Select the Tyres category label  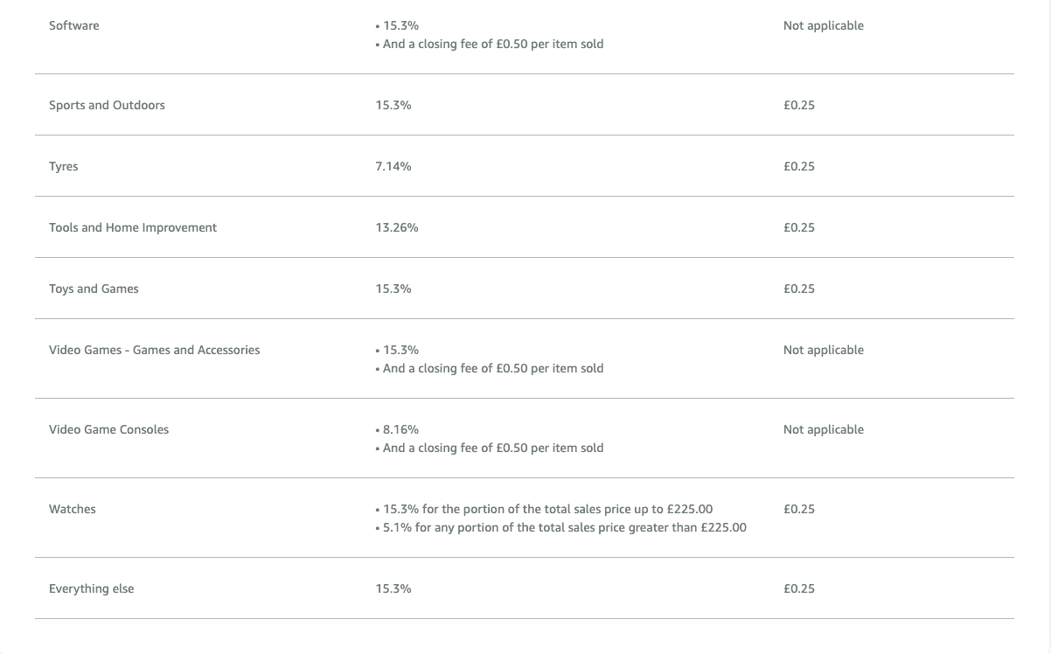click(64, 166)
